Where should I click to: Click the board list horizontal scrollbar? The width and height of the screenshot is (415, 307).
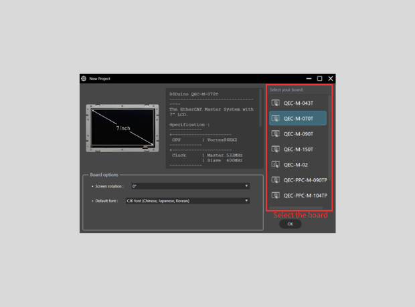(x=296, y=208)
